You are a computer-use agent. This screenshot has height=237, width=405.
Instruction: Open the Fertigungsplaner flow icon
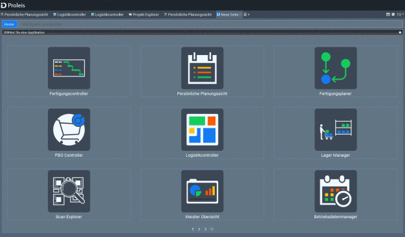click(336, 68)
